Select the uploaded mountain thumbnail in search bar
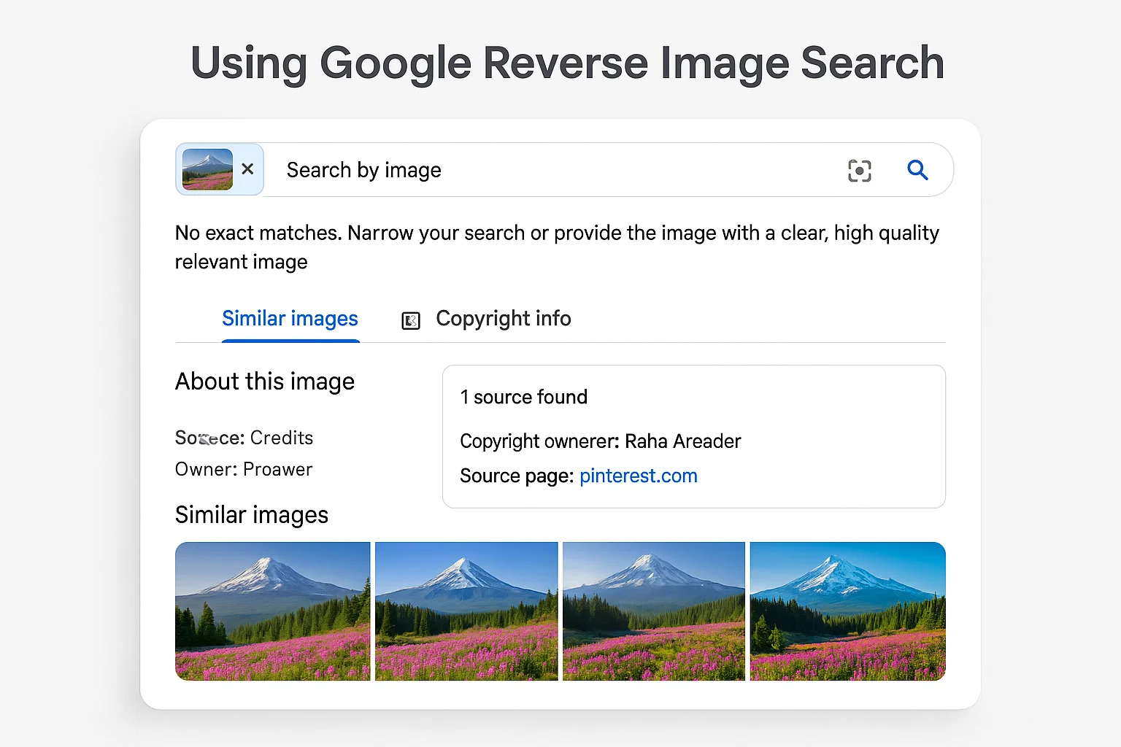Screen dimensions: 1121x747 click(207, 169)
